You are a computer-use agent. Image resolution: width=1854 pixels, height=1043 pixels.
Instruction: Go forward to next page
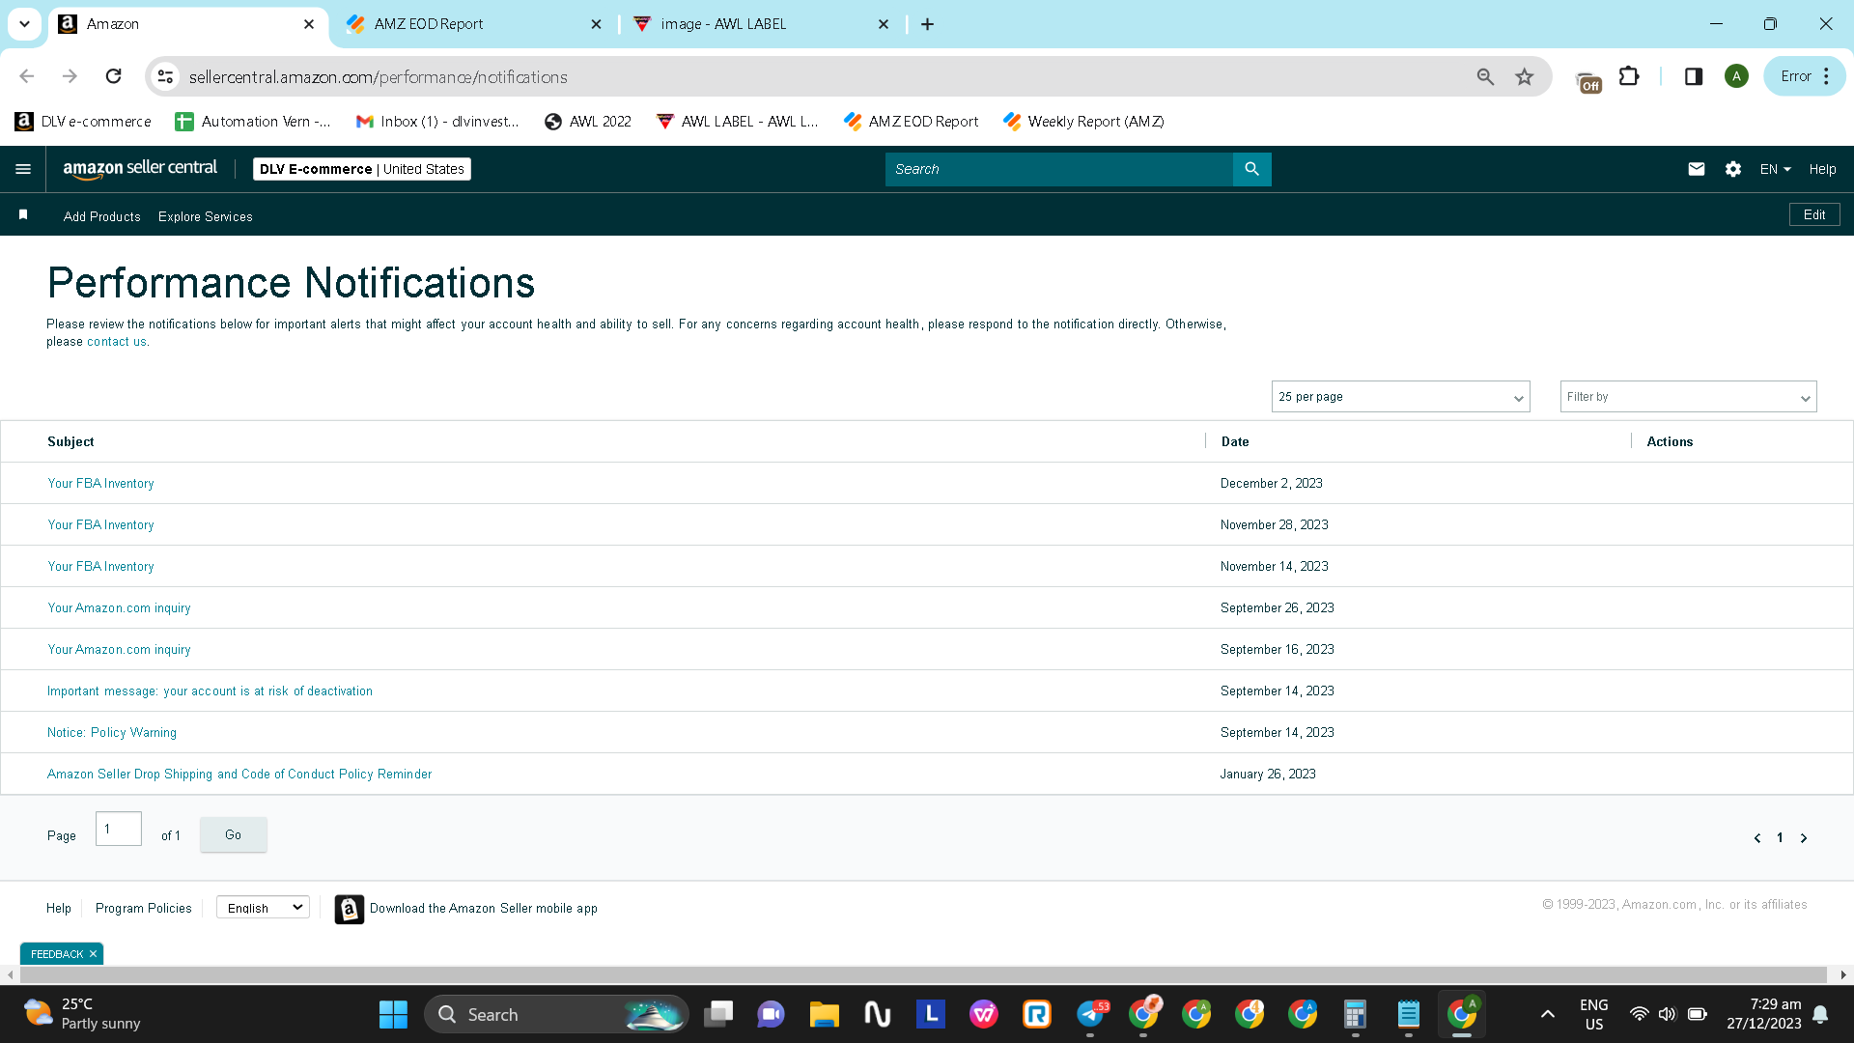coord(70,76)
